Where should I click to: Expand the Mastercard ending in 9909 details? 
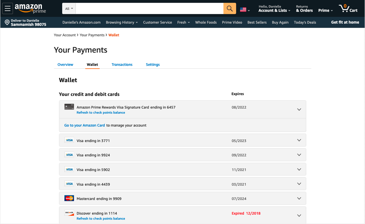coord(299,198)
